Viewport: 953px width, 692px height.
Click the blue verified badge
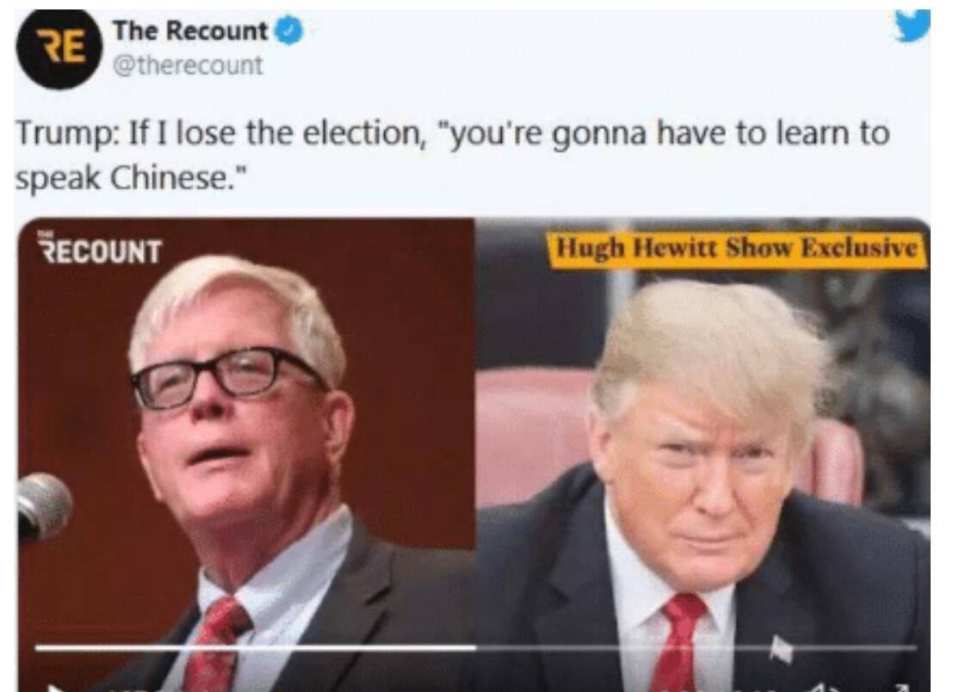pos(289,31)
